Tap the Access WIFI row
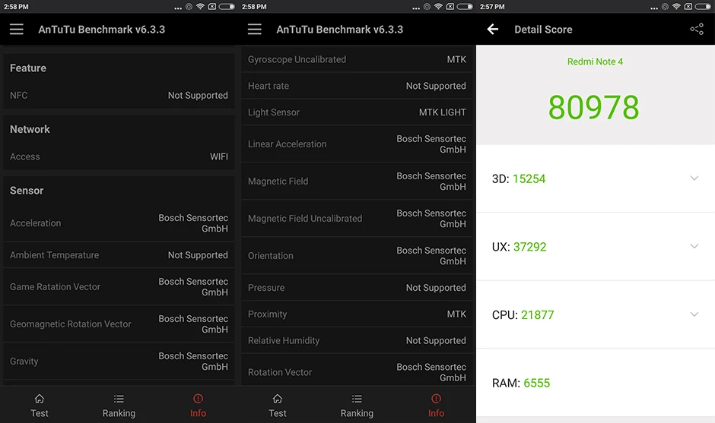The width and height of the screenshot is (715, 423). coord(119,156)
